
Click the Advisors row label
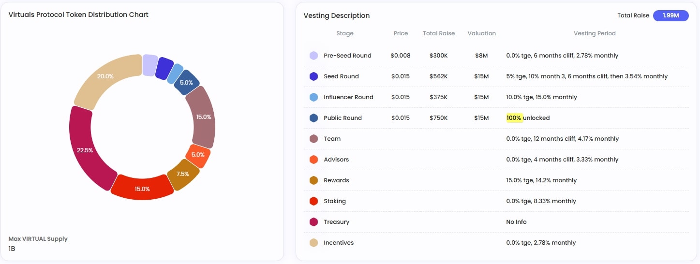(336, 160)
